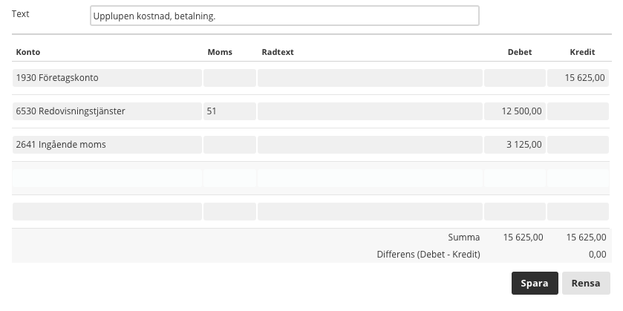
Task: Click the Konto field in the last empty row
Action: [107, 212]
